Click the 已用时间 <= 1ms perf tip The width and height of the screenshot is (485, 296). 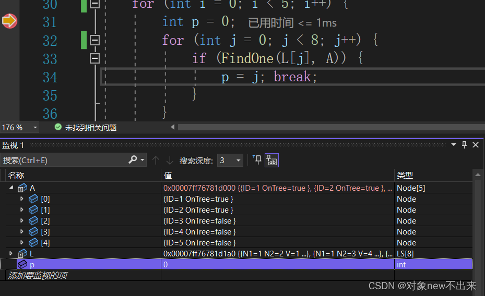[292, 23]
